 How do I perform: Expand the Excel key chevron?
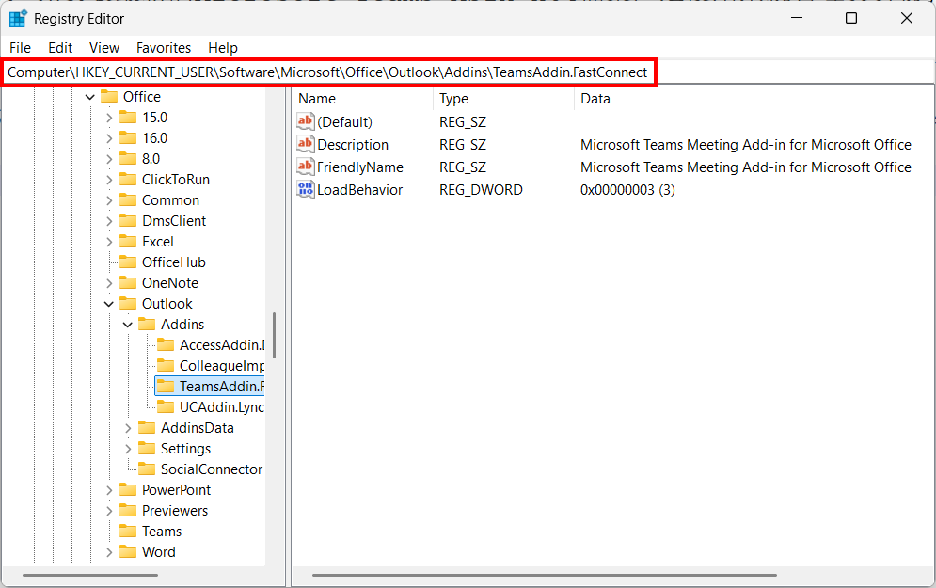[x=109, y=242]
